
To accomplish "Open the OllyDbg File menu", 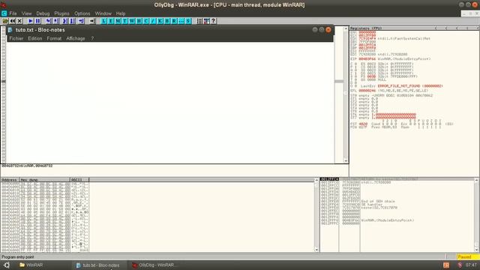I will [13, 13].
